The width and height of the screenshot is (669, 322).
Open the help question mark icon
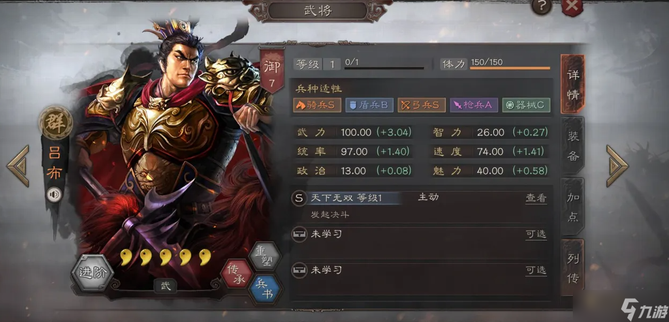pyautogui.click(x=542, y=6)
